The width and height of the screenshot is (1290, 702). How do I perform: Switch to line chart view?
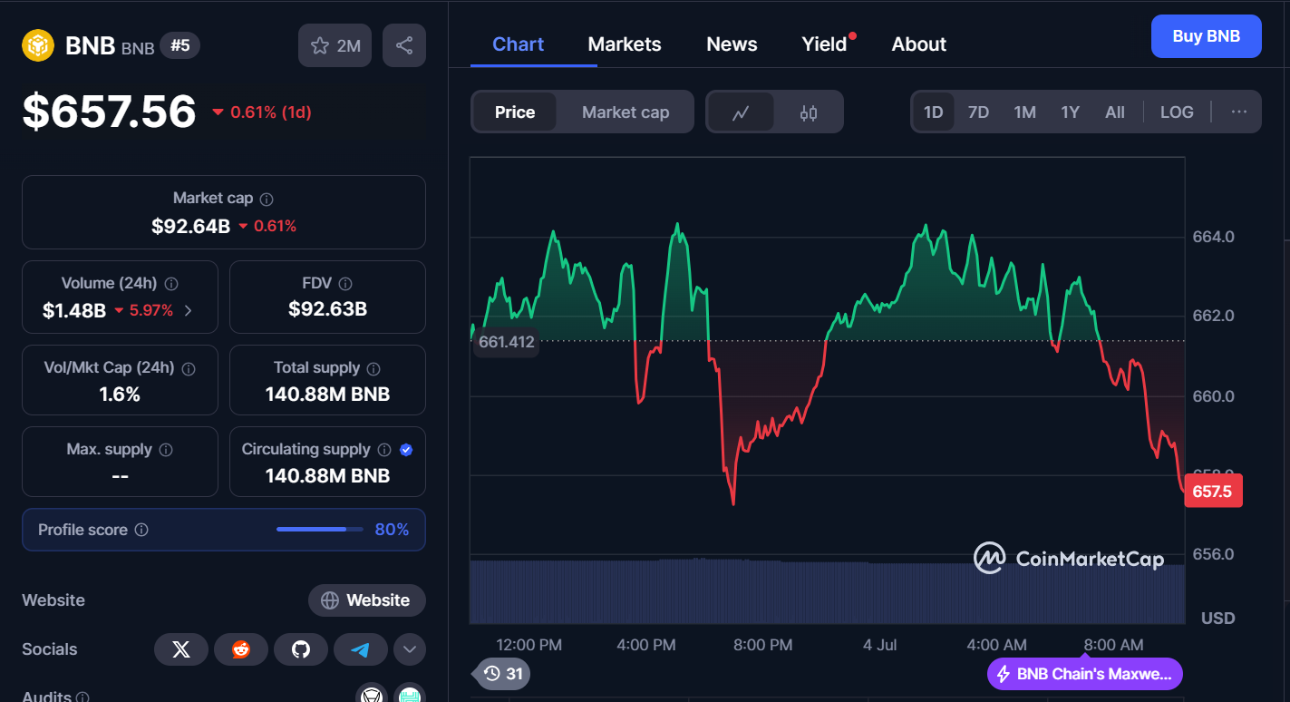[x=741, y=112]
